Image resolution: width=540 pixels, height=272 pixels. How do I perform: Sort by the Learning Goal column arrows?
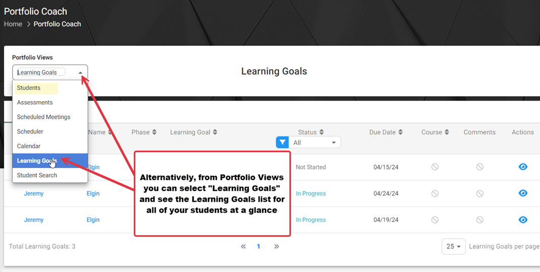(215, 132)
